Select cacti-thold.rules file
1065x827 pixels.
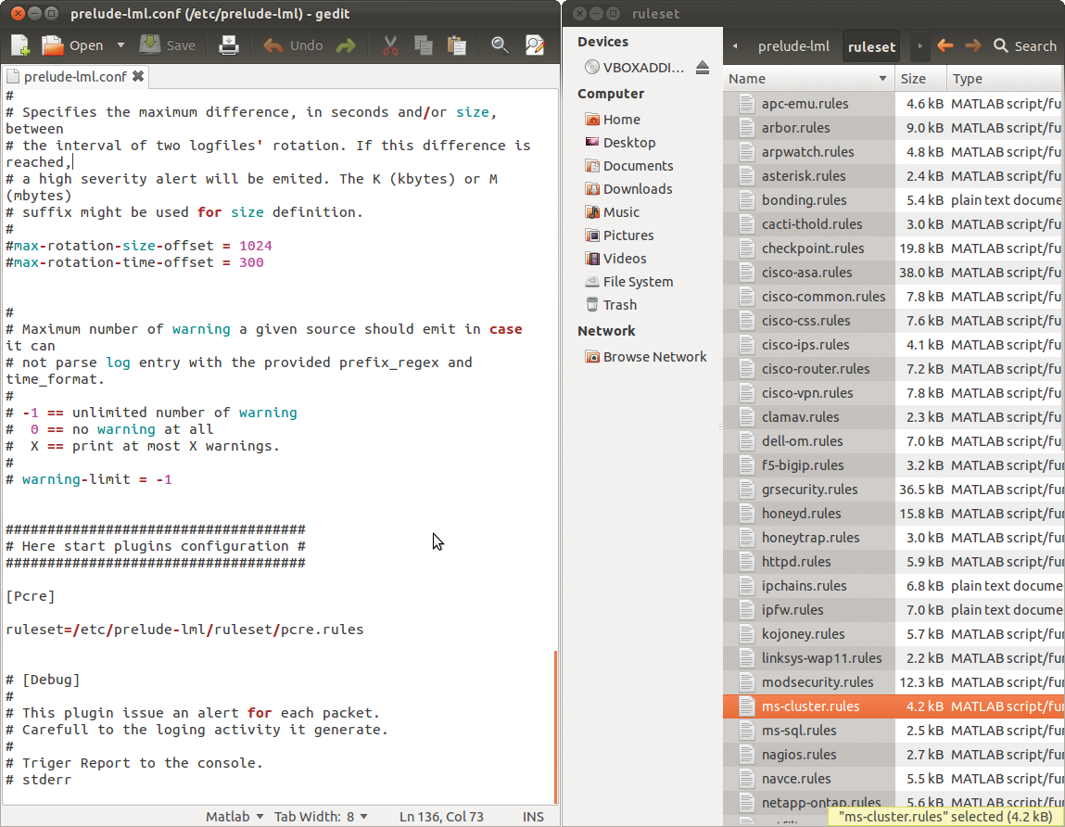tap(894, 224)
